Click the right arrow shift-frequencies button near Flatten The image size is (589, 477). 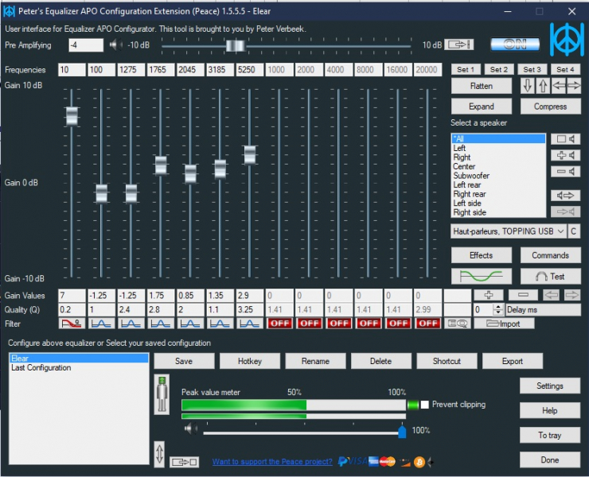click(574, 86)
